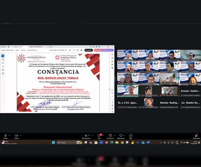
Task: Open File Explorer from the taskbar
Action: coord(117,143)
